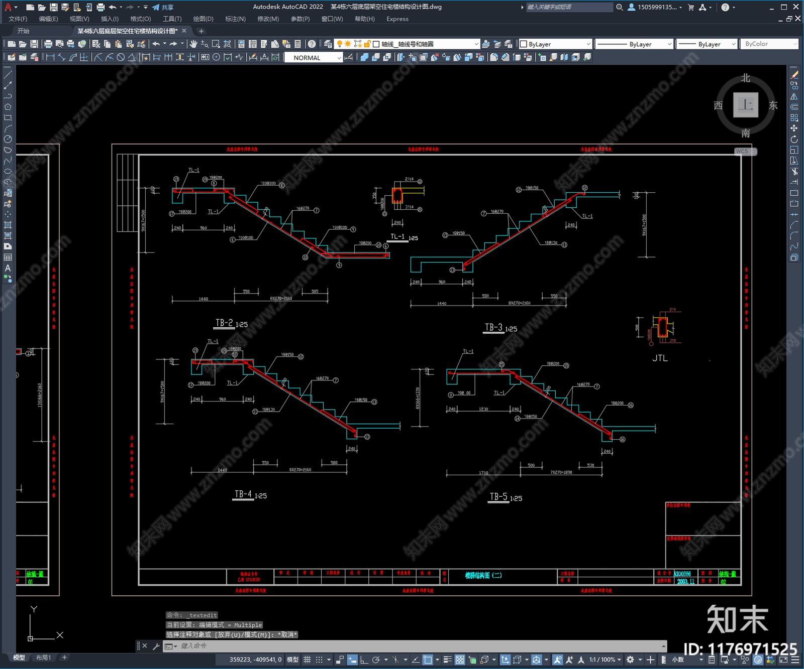Click the Plot printer icon
The width and height of the screenshot is (804, 669).
48,44
